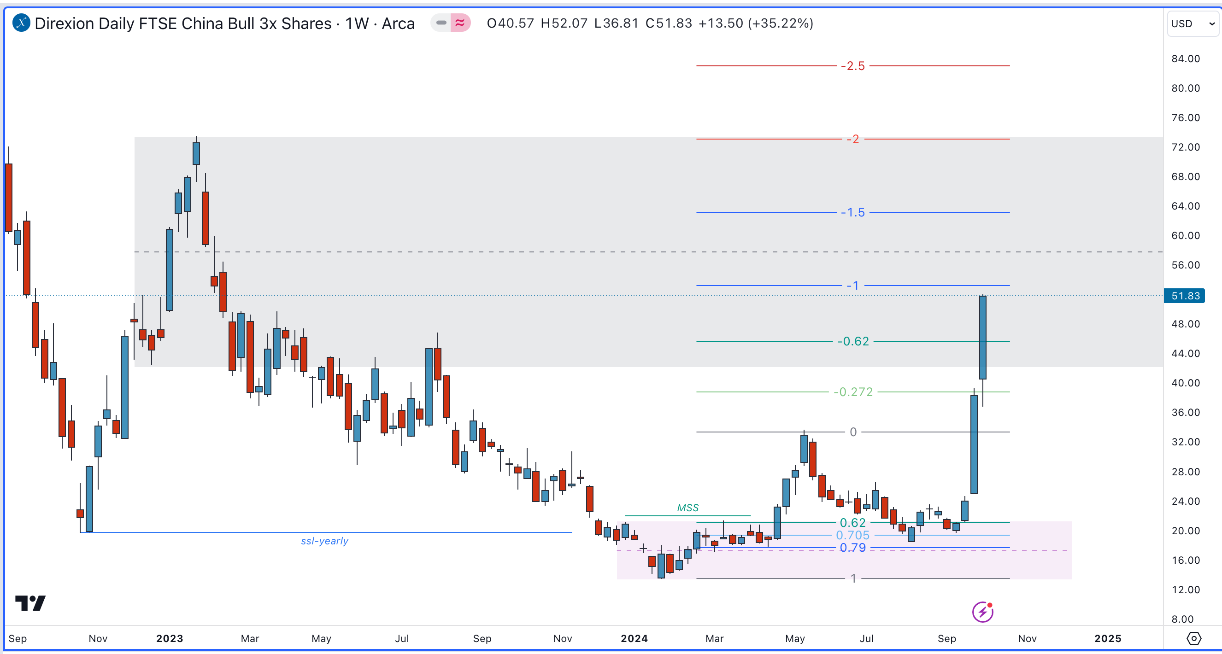Click the 60.00 price axis label

1186,236
